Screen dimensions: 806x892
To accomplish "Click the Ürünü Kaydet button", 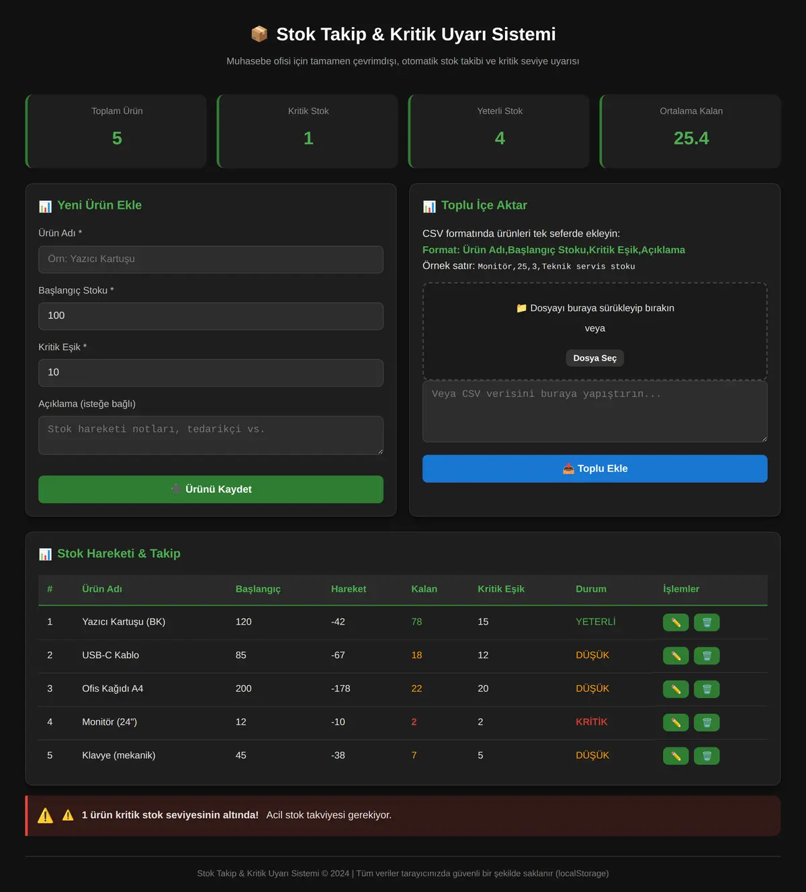I will point(211,489).
